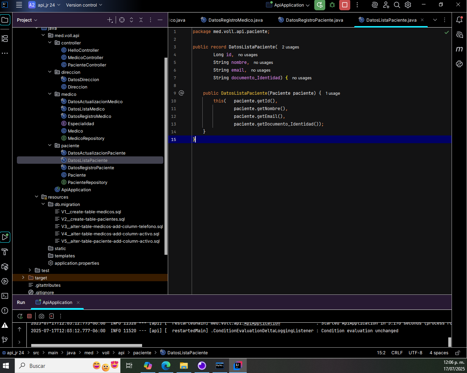467x373 pixels.
Task: Open the line separator CRLF selector
Action: (397, 353)
